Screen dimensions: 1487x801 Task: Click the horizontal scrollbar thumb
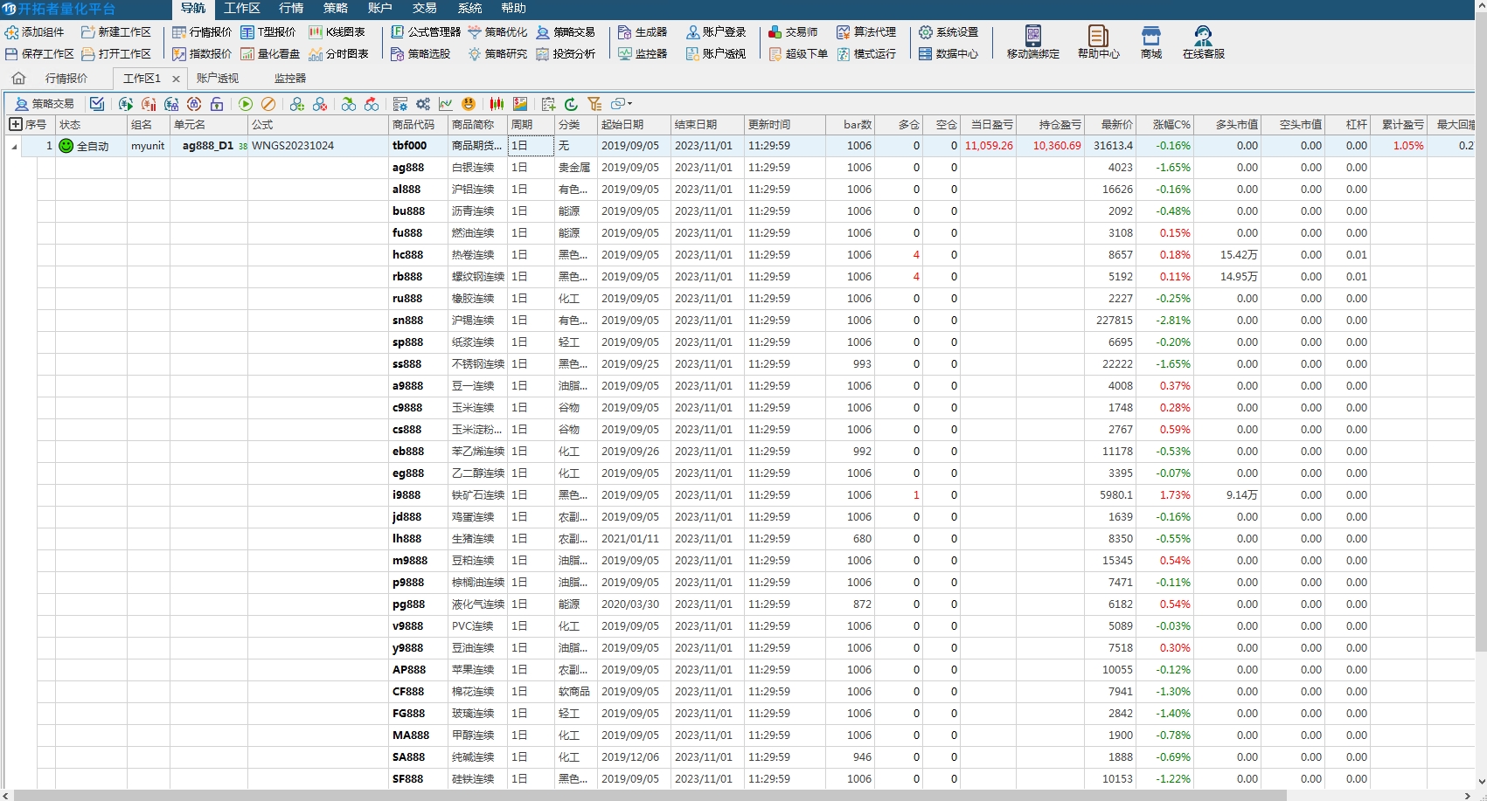pos(651,795)
